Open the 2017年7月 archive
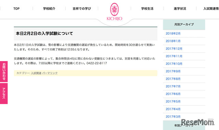This screenshot has height=130, width=219. [x=173, y=86]
